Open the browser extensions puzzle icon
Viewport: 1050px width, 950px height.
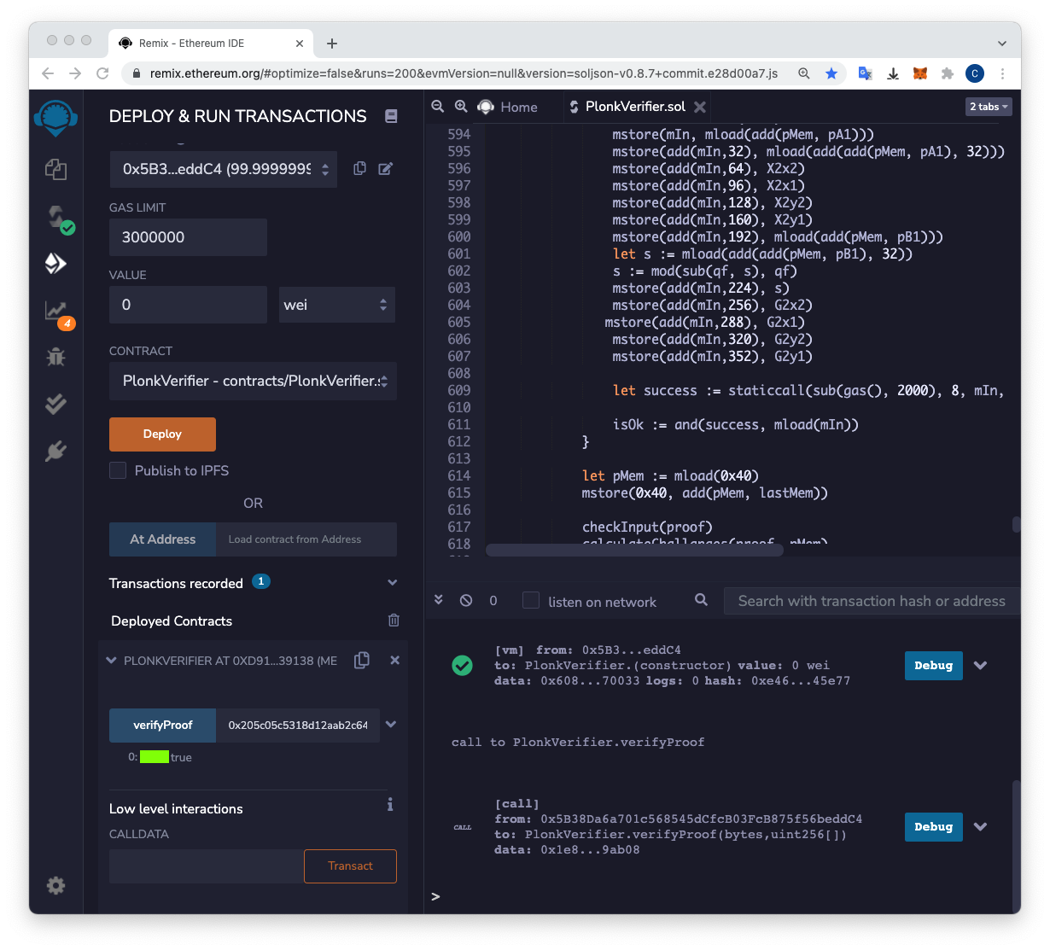pos(947,73)
